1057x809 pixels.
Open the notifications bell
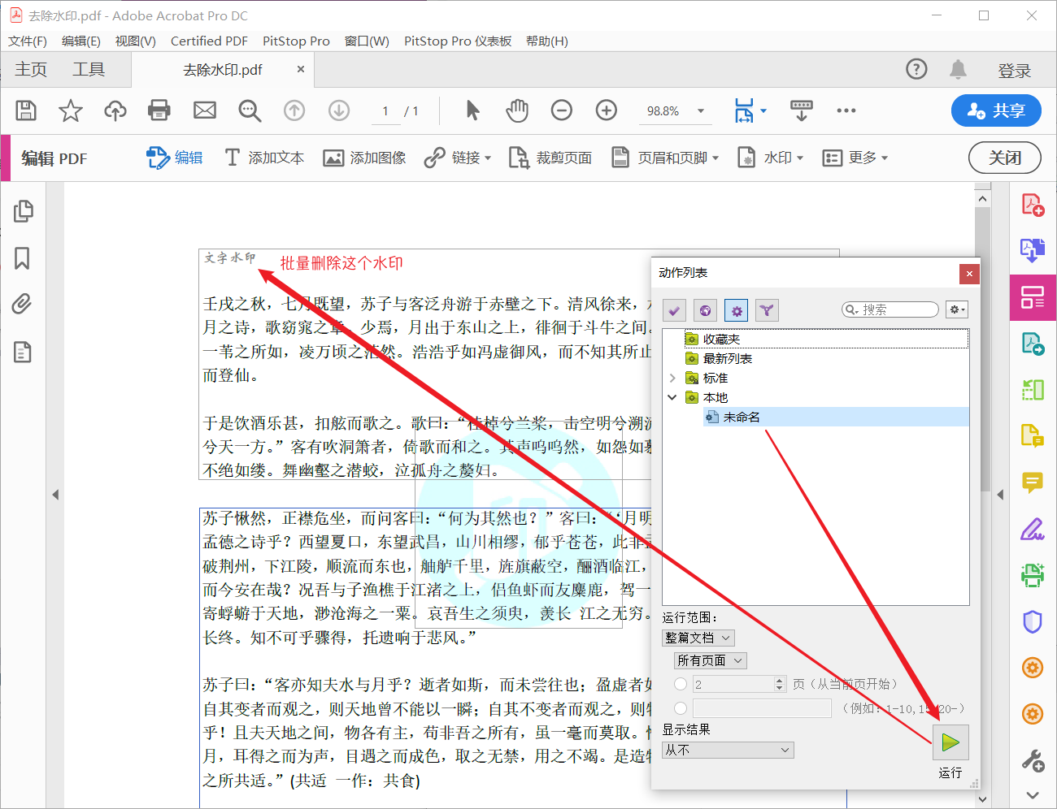[959, 70]
